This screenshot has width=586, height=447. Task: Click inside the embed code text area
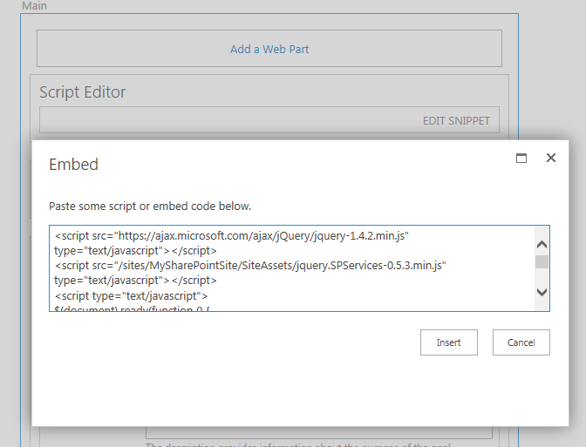pos(299,268)
